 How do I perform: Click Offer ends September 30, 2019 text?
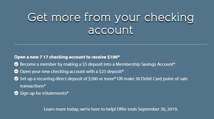coord(147,109)
